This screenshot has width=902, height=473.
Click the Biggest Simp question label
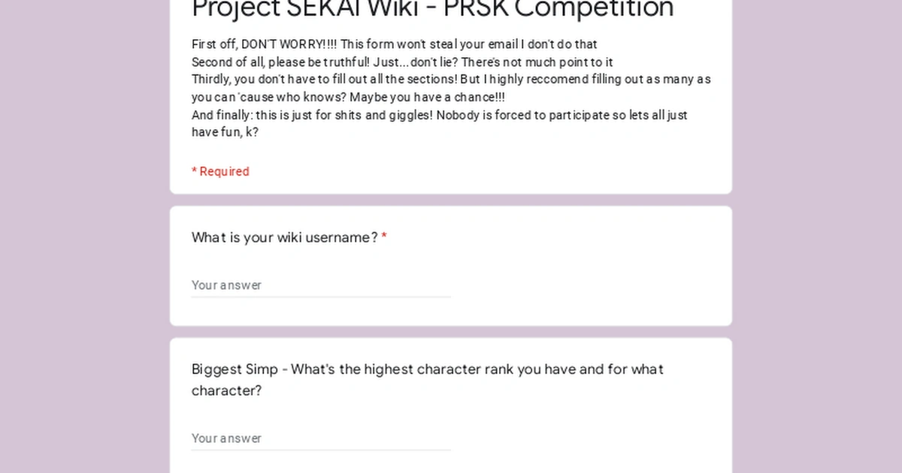(427, 379)
